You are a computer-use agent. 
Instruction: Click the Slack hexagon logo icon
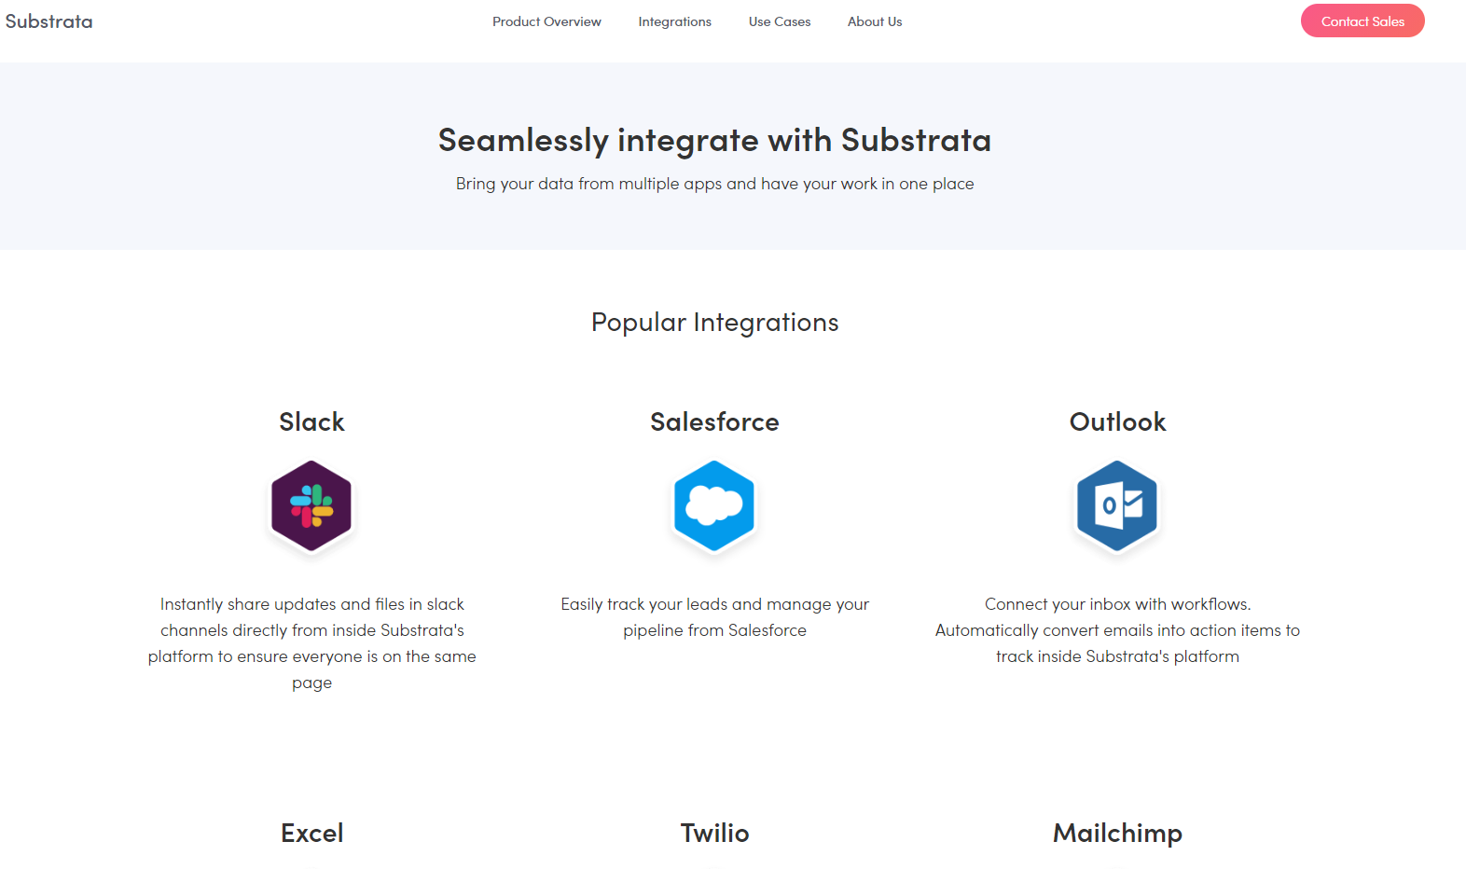311,505
